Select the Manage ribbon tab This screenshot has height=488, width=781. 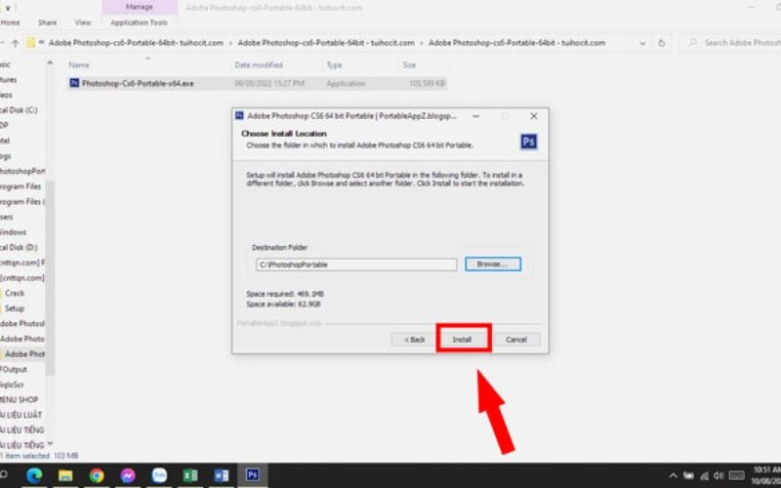[139, 7]
